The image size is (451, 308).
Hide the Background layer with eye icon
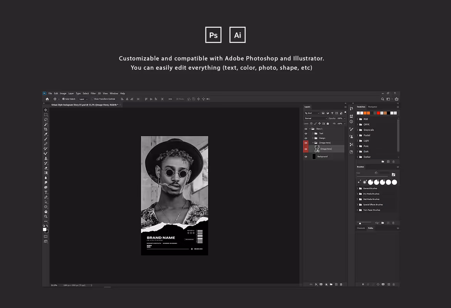click(306, 157)
